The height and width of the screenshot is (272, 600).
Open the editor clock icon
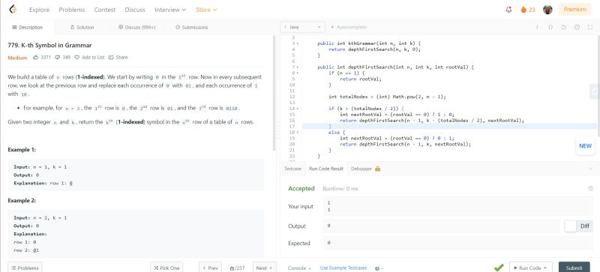(577, 27)
